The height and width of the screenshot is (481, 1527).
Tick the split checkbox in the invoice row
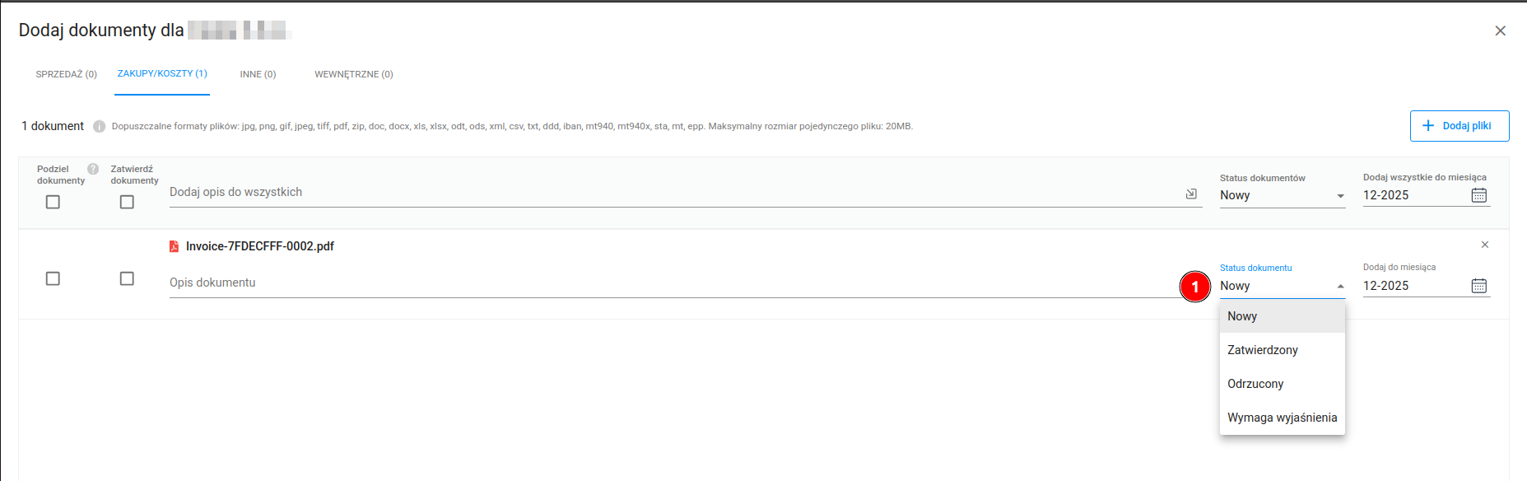click(x=53, y=278)
